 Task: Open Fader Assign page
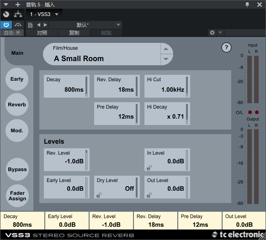pos(17,196)
